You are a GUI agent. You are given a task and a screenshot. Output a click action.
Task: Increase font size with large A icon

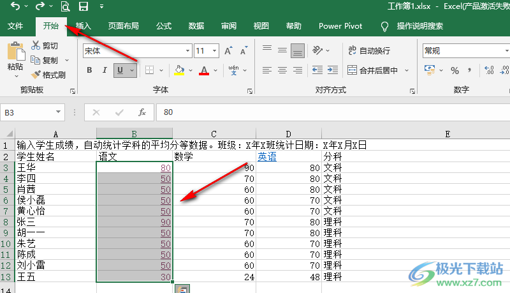point(228,51)
